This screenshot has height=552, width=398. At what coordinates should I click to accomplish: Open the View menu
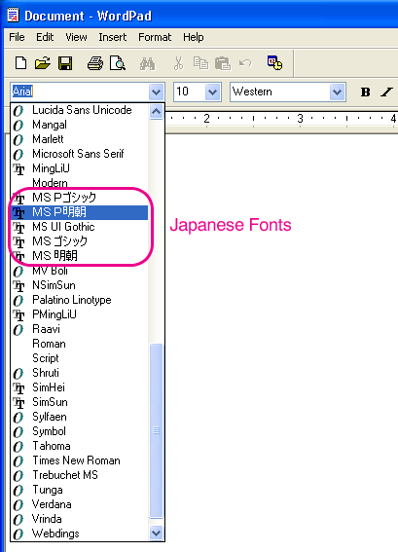[76, 37]
